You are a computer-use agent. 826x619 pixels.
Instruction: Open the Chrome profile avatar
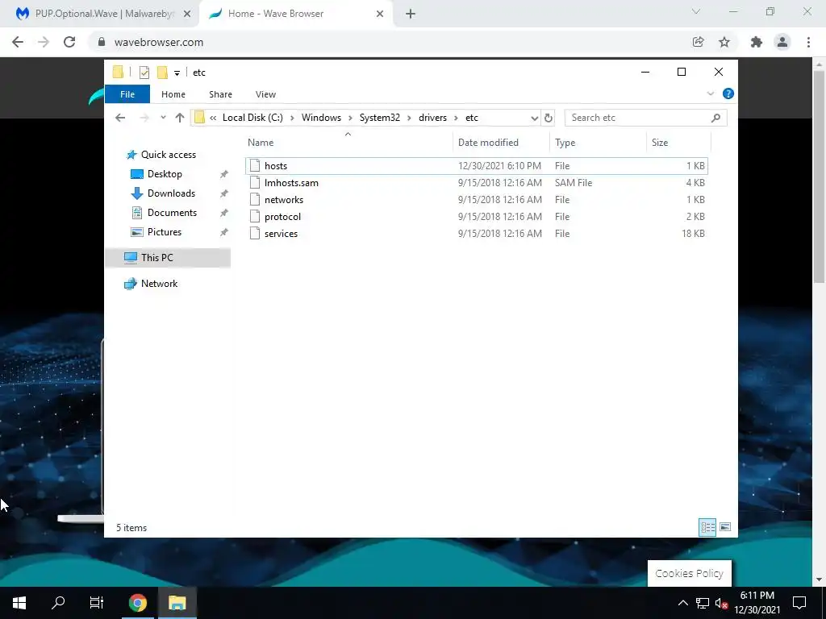click(x=782, y=42)
